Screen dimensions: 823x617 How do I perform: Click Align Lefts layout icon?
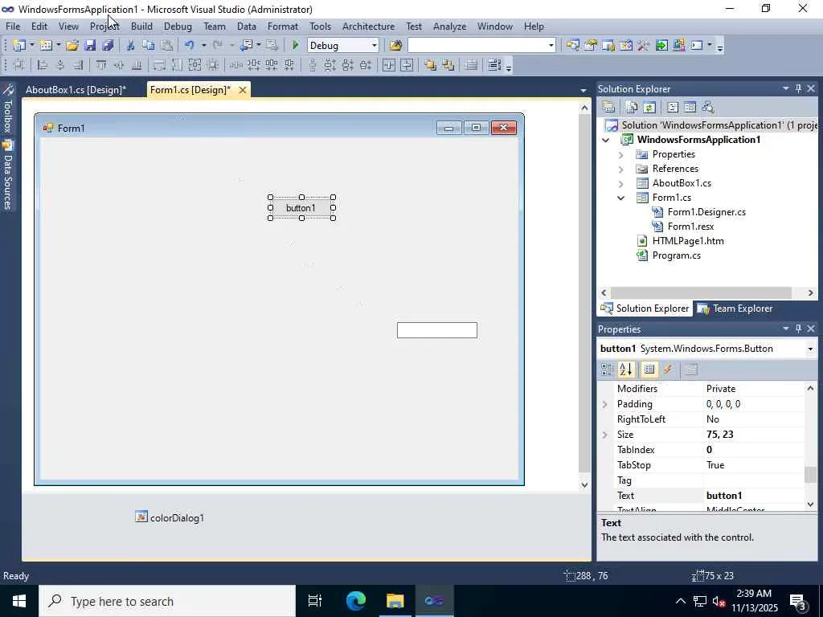pyautogui.click(x=43, y=65)
